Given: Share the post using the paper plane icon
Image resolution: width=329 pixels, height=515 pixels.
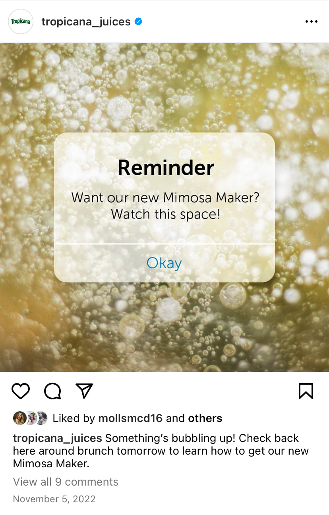Looking at the screenshot, I should [x=84, y=391].
